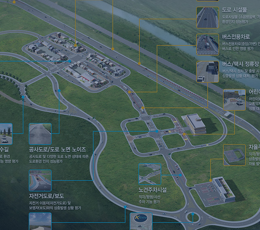Viewport: 260px width, 230px height.
Task: Click the parking building in the map center
Action: (194, 123)
